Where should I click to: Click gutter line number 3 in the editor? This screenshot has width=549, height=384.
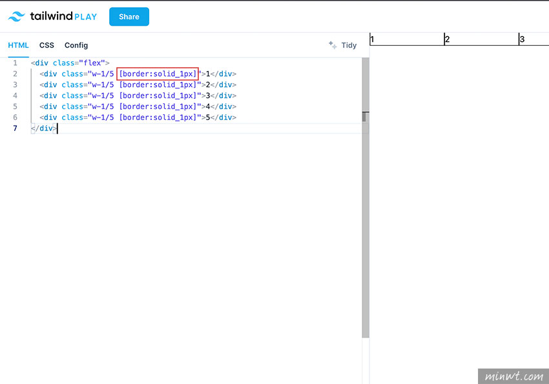pyautogui.click(x=15, y=85)
